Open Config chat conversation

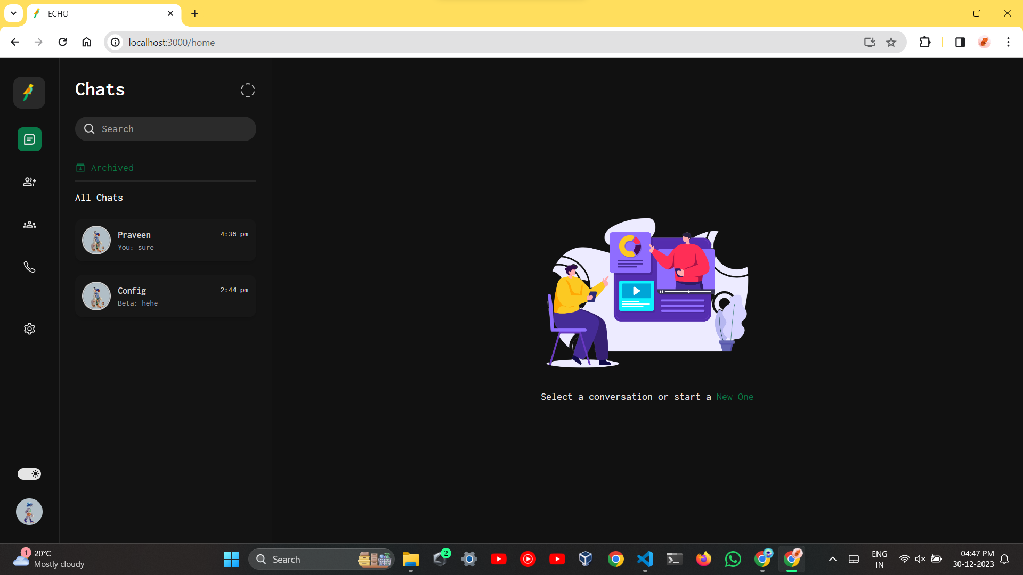click(x=166, y=296)
